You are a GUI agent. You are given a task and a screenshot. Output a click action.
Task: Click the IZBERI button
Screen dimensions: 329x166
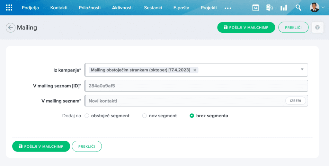[296, 101]
